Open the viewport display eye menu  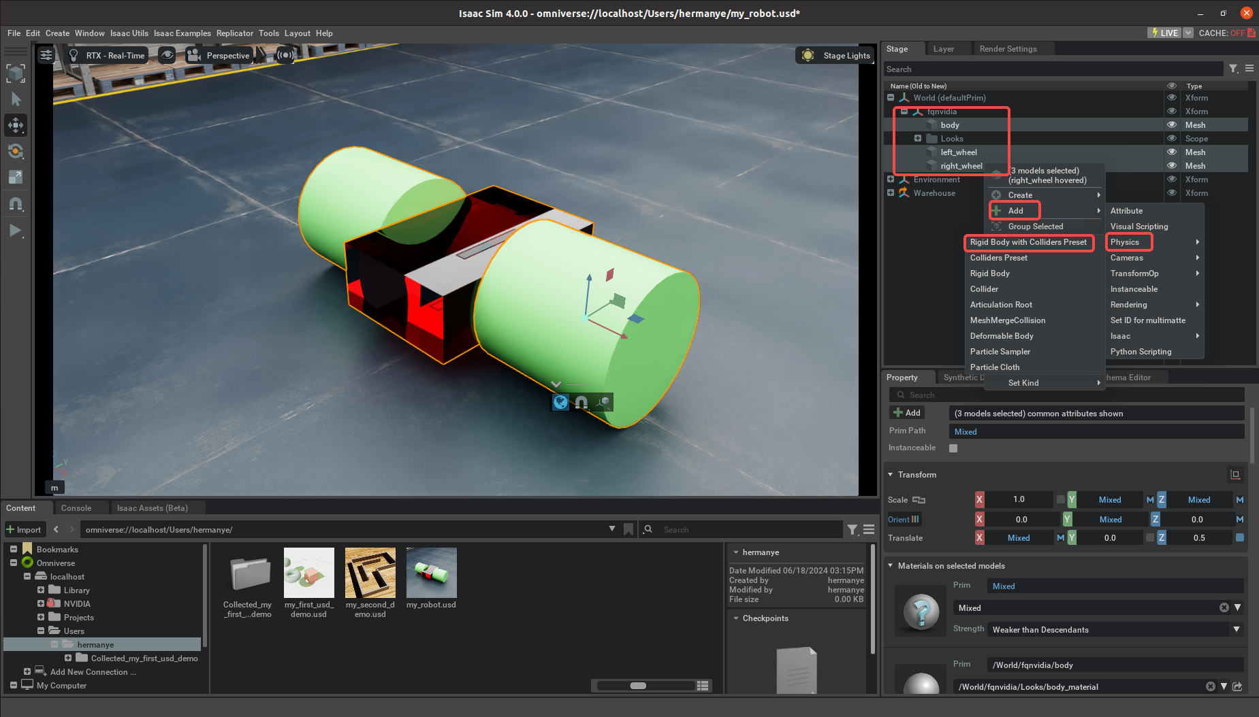pos(167,55)
